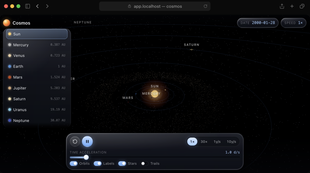Click the orange Cosmos logo orb
This screenshot has height=173, width=310.
pos(7,23)
